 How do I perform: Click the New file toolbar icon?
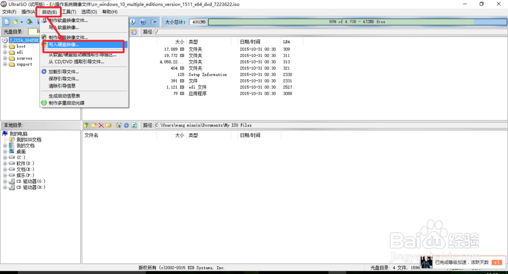[x=7, y=22]
